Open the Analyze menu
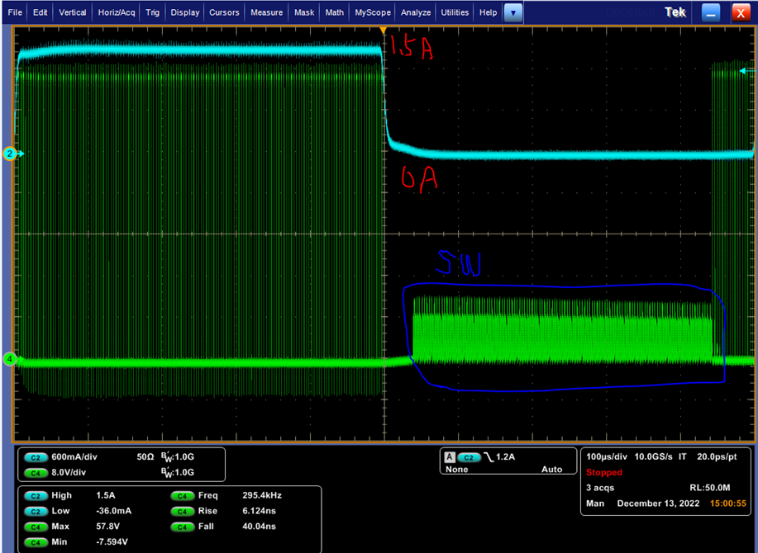Viewport: 758px width, 553px height. pyautogui.click(x=416, y=12)
